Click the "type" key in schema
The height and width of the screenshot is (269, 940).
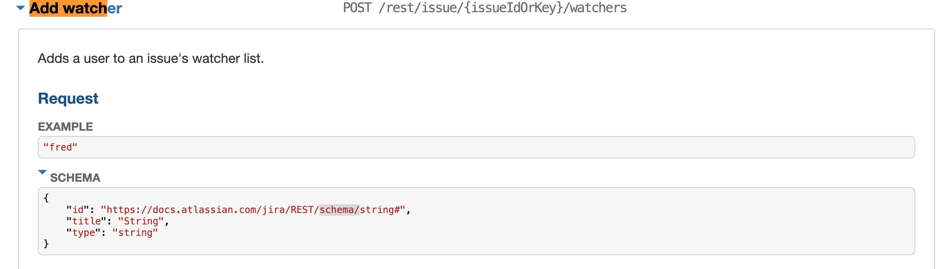[x=84, y=233]
